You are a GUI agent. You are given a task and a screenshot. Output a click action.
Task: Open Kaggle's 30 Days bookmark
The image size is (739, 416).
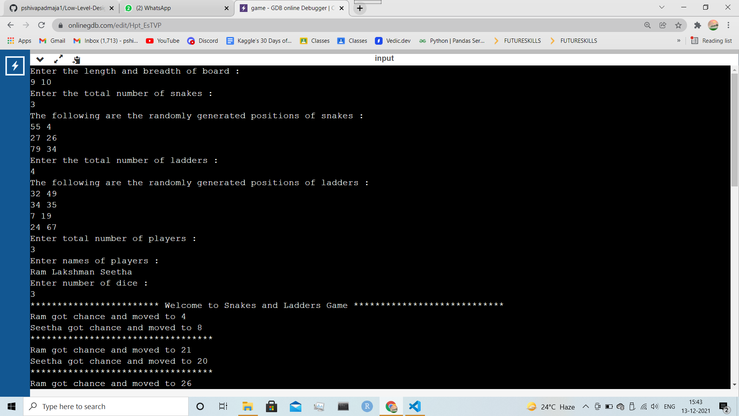pos(259,41)
